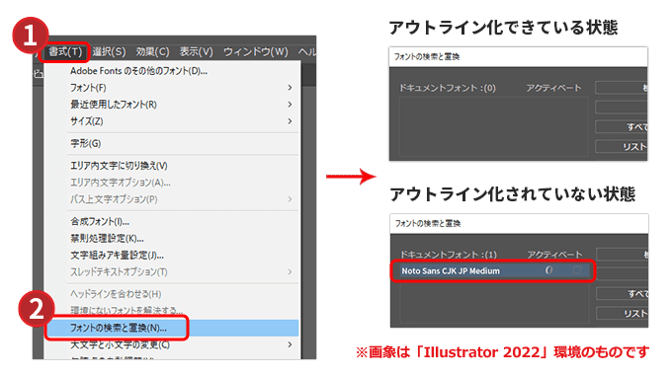Click the OpenType icon beside Noto Sans
Image resolution: width=672 pixels, height=375 pixels.
coord(548,270)
